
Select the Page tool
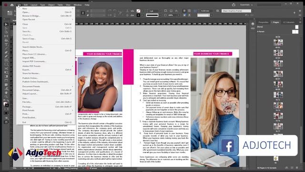(x=6, y=32)
